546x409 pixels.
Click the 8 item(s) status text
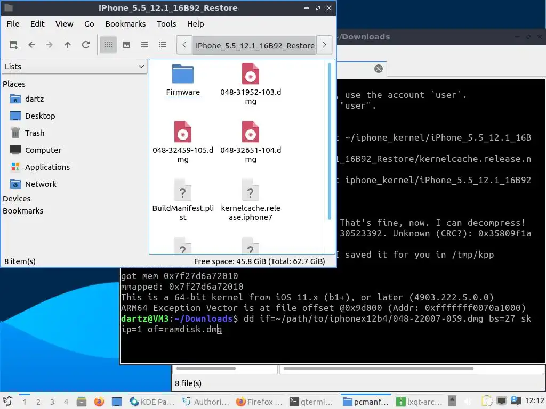coord(20,261)
